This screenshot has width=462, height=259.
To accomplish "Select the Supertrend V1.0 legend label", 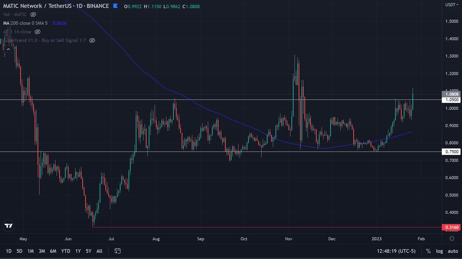I will coord(45,40).
